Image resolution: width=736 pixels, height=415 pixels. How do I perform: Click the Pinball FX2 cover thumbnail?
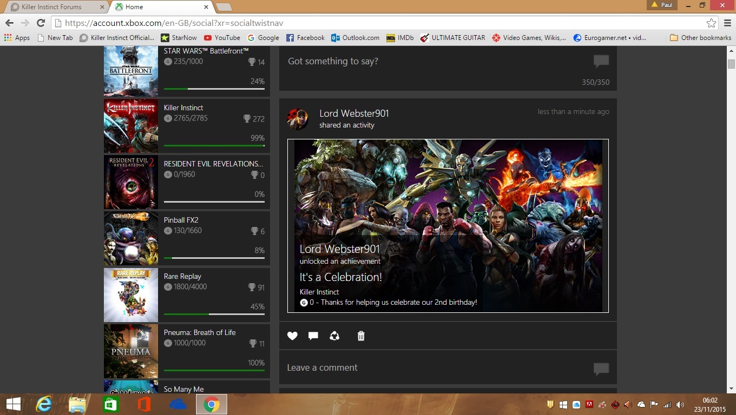131,238
